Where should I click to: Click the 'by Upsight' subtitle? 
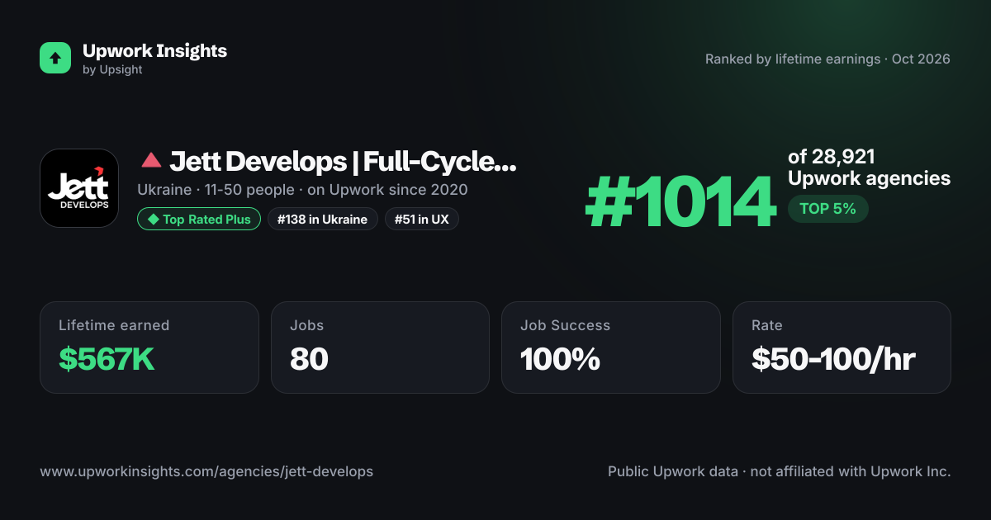(x=112, y=70)
